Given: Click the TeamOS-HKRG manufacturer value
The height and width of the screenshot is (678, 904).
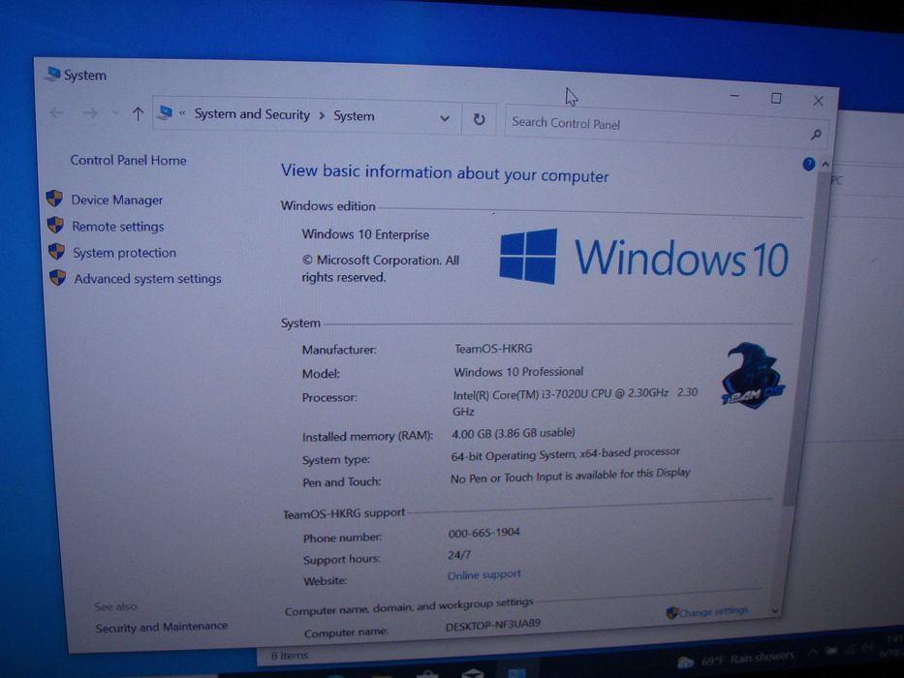Looking at the screenshot, I should coord(493,349).
